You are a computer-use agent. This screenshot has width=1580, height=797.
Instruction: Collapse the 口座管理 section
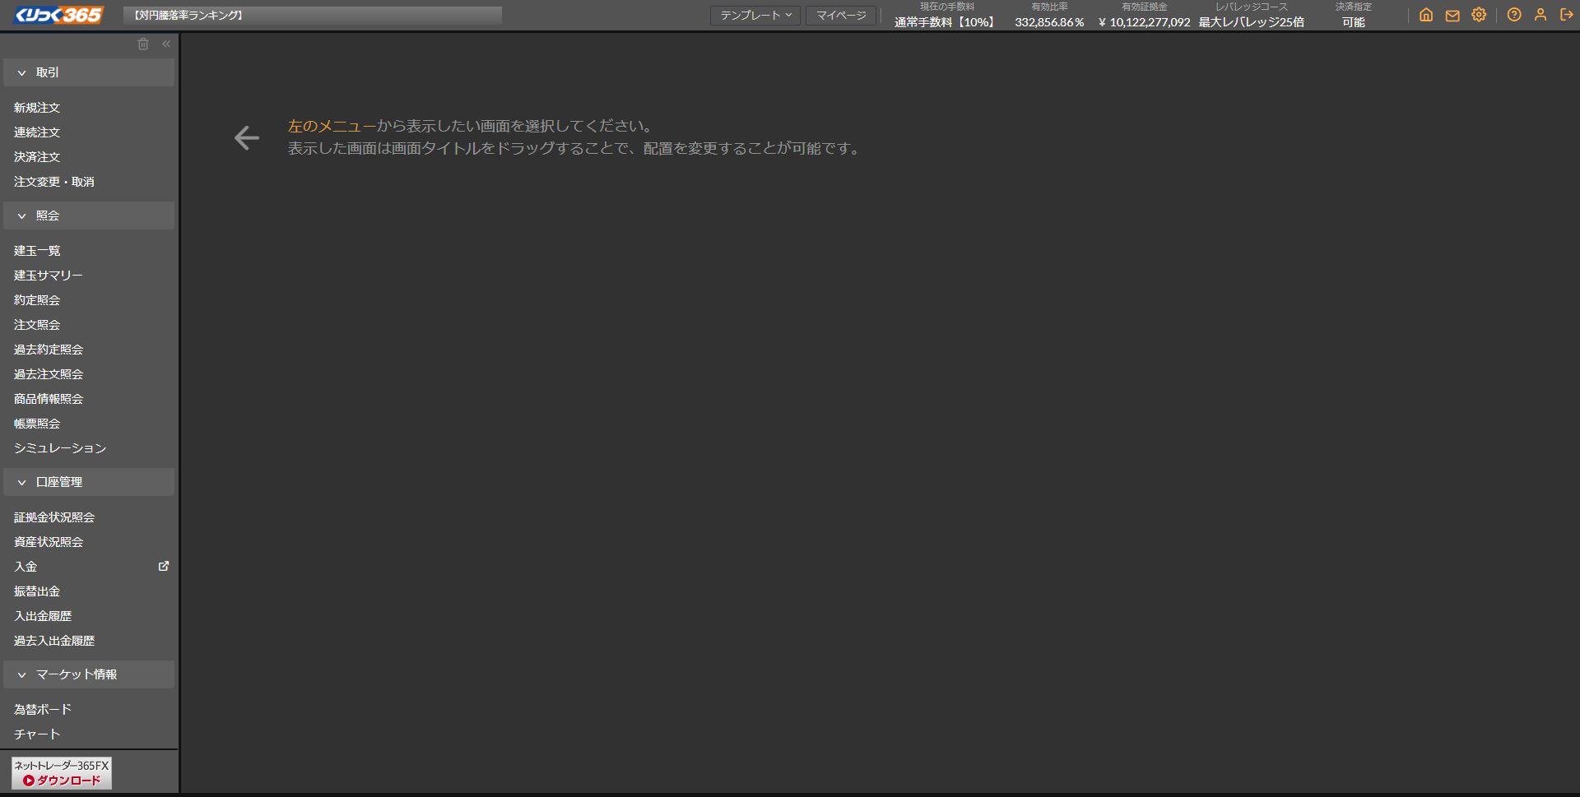click(89, 482)
